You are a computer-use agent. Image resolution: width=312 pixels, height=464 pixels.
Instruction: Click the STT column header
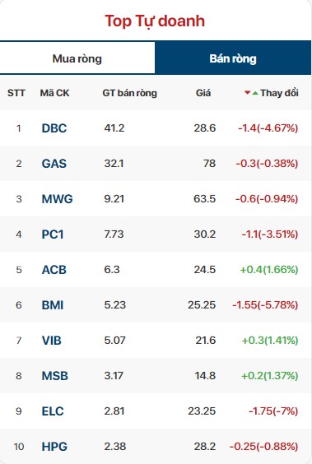(x=16, y=93)
